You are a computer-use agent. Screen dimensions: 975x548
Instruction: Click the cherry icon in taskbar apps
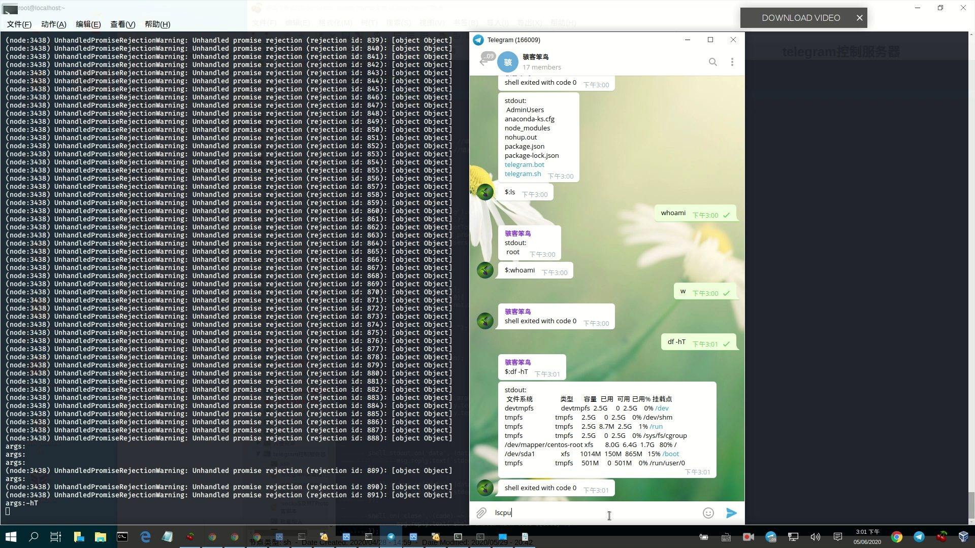pos(190,537)
